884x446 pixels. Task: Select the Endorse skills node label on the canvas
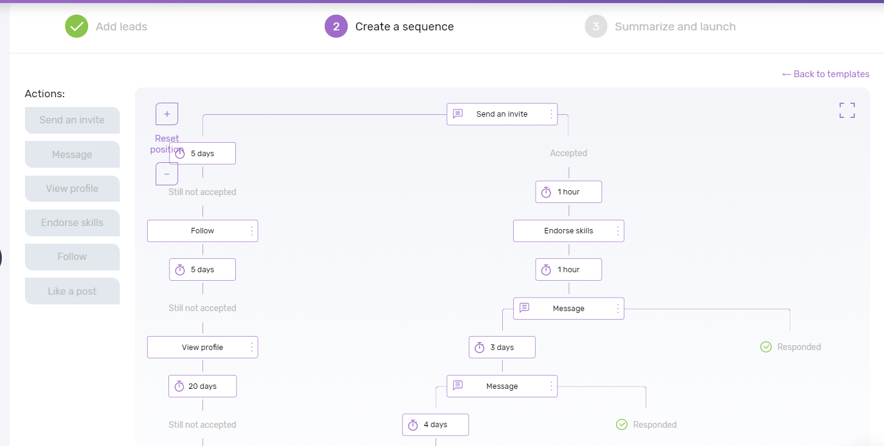568,231
